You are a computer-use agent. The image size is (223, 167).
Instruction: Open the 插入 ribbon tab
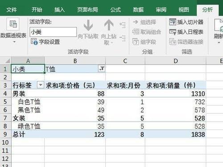click(x=59, y=10)
